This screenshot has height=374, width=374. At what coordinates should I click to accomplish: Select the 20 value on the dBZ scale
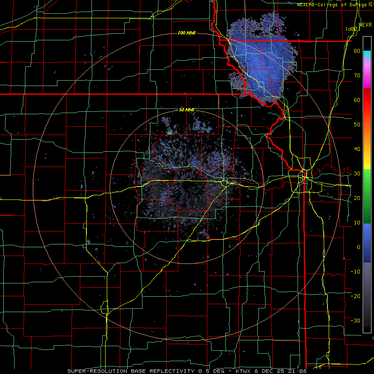point(357,198)
